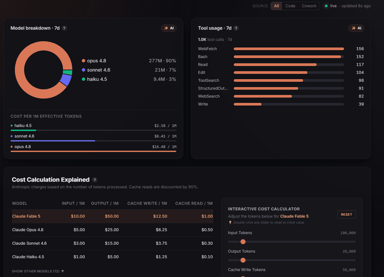Expand Show Other Models (12)
The height and width of the screenshot is (277, 384).
tap(38, 271)
